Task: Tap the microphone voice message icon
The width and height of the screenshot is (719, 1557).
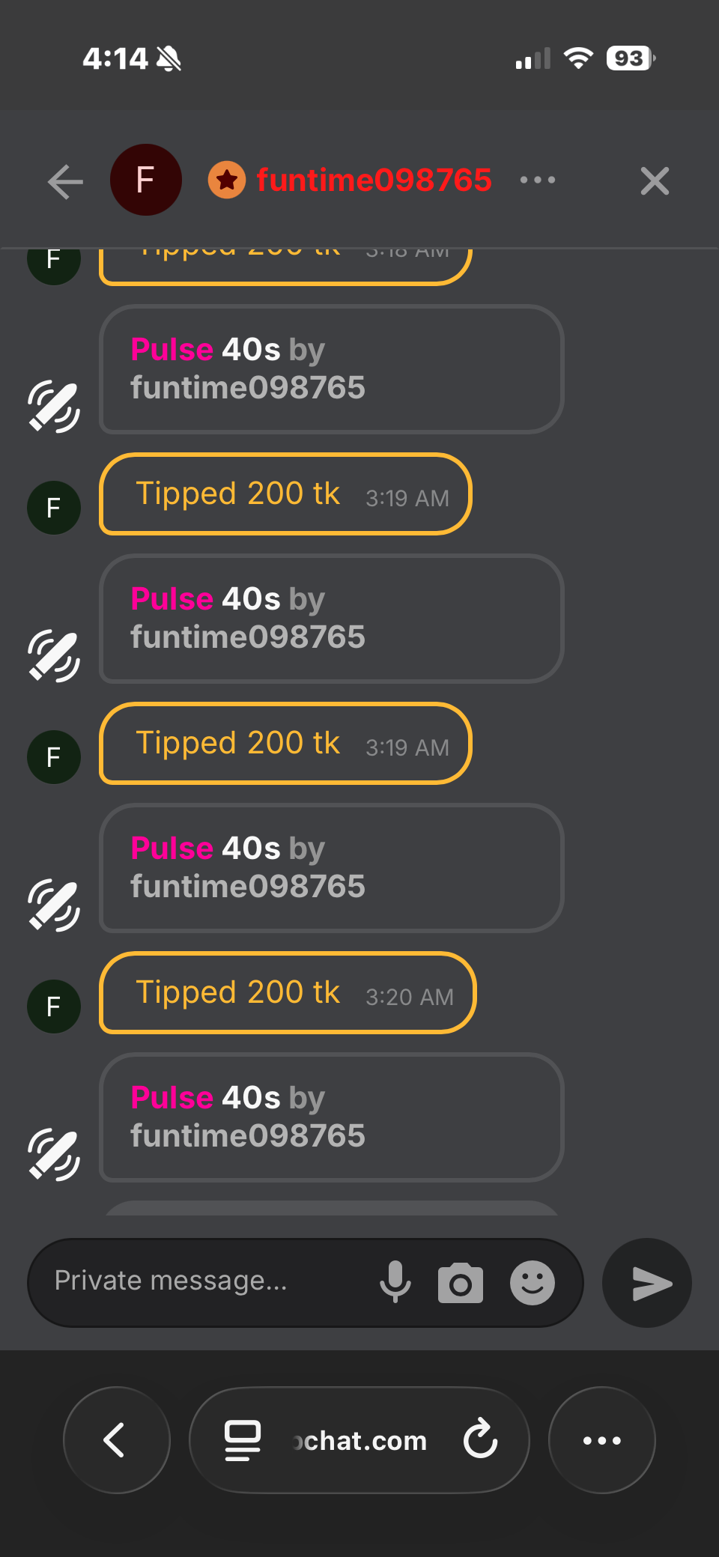Action: point(395,1282)
